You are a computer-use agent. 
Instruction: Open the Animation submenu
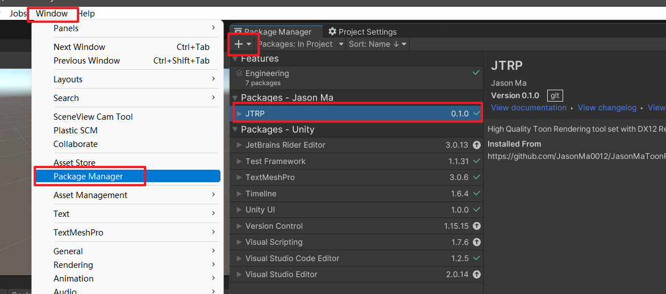point(127,278)
